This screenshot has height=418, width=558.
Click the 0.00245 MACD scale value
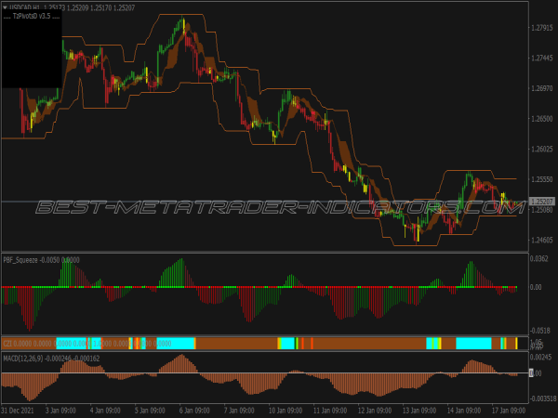click(x=541, y=358)
